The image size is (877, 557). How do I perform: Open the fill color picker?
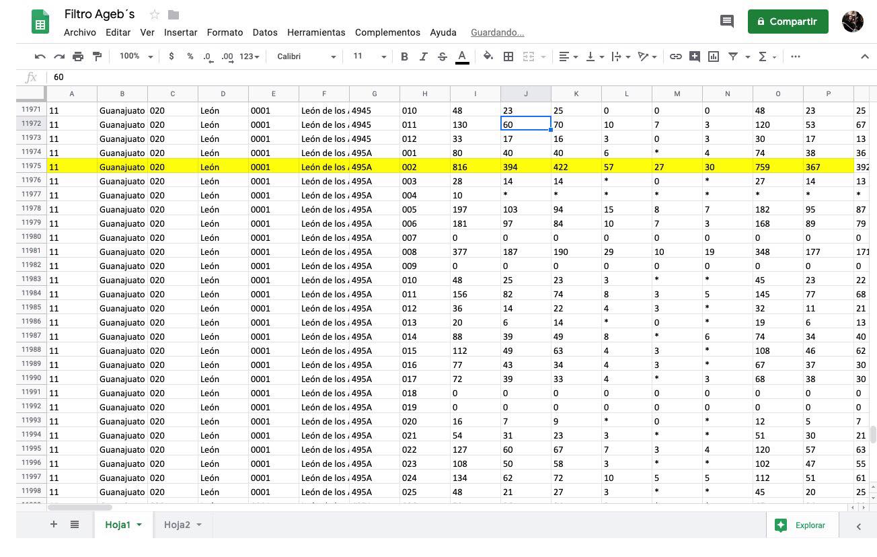click(488, 57)
